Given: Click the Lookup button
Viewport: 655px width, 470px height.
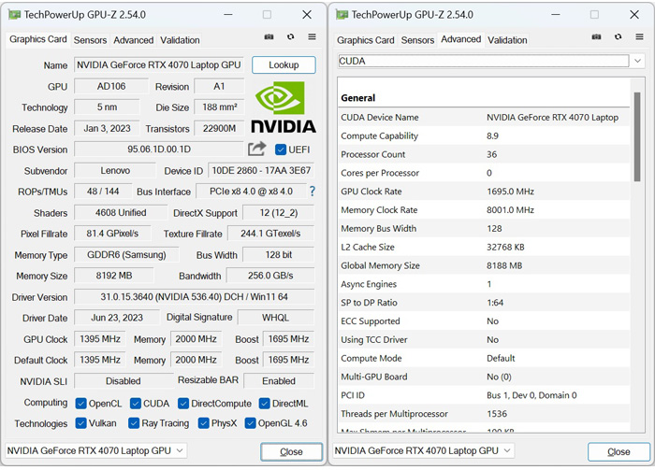Looking at the screenshot, I should tap(284, 65).
